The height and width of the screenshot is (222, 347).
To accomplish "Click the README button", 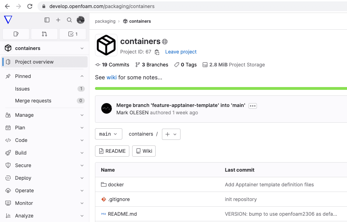I will [x=112, y=151].
